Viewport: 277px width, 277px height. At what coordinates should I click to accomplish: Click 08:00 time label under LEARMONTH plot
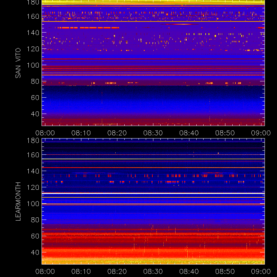click(45, 271)
